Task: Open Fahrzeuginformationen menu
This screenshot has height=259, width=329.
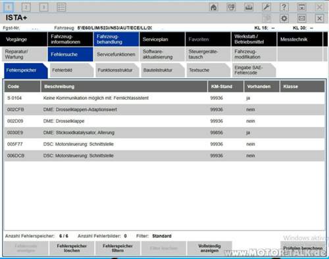Action: 70,39
